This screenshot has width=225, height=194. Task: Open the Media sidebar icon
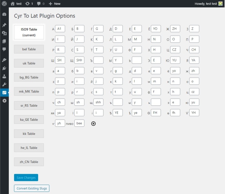(4, 33)
